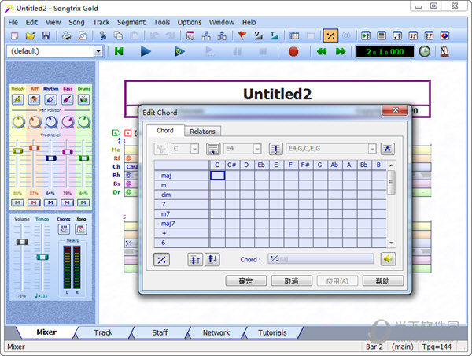Mute the Riff track with its M button
The height and width of the screenshot is (356, 472).
click(34, 202)
